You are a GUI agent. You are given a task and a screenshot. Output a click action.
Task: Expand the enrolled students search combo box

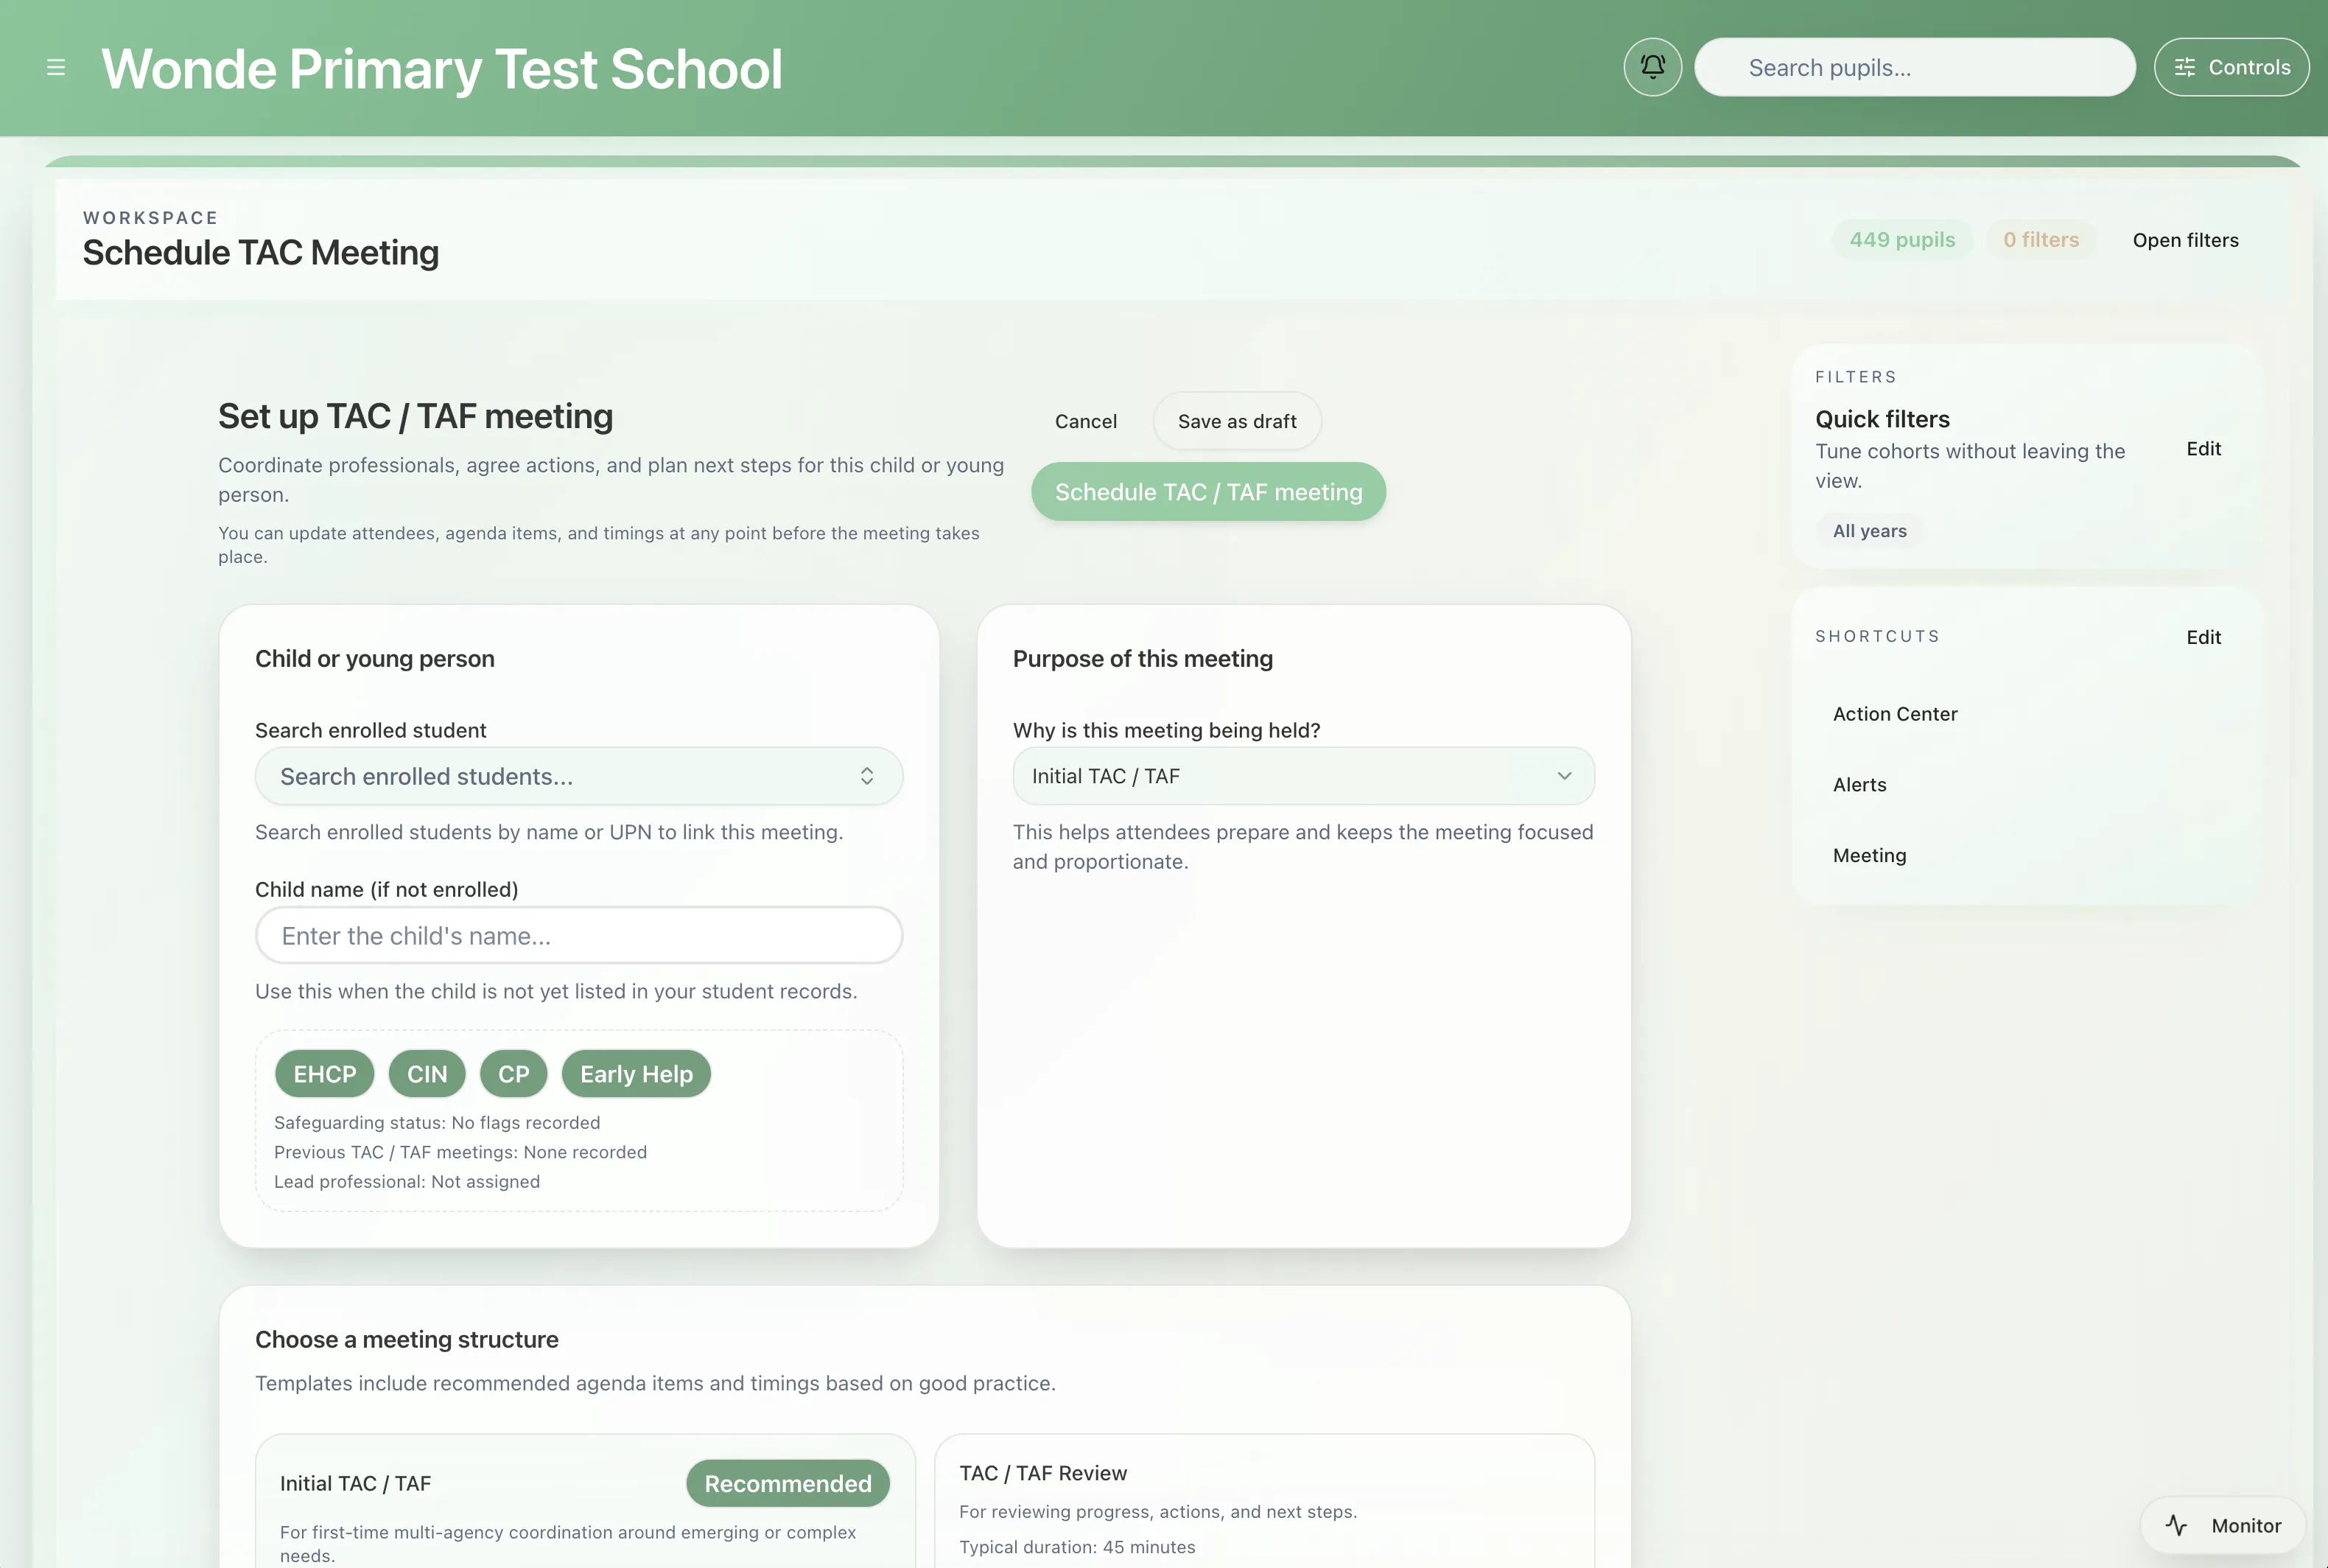pyautogui.click(x=579, y=777)
